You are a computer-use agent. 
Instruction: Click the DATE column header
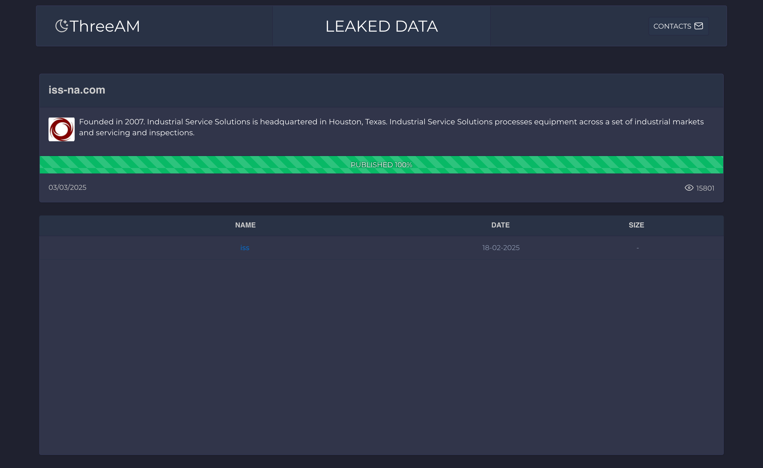click(x=500, y=225)
